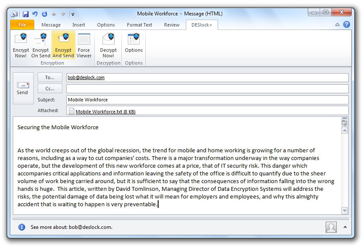This screenshot has height=246, width=362.
Task: Switch to the Message tab
Action: click(x=51, y=25)
